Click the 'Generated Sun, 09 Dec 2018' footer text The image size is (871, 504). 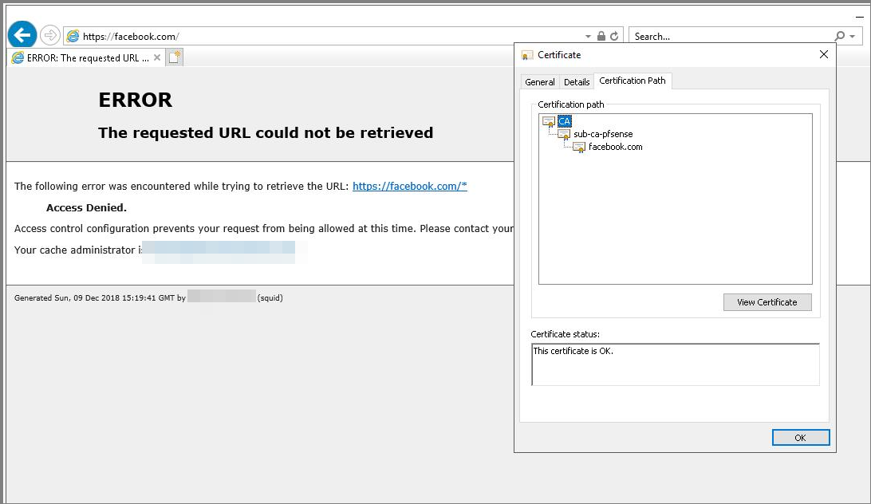coord(100,297)
